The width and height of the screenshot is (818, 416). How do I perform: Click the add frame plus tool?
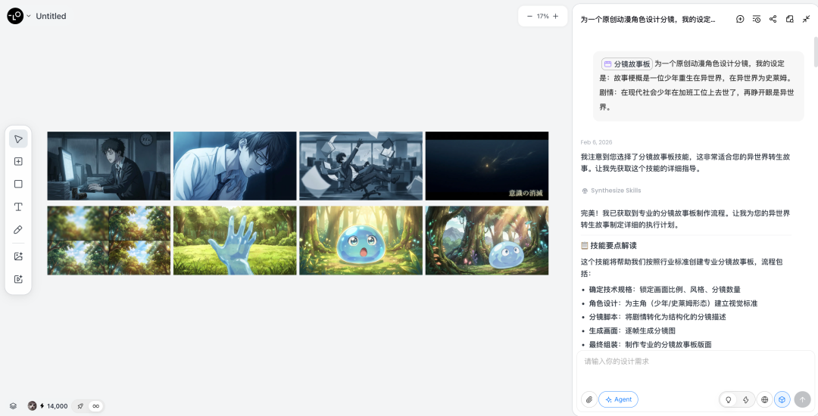[18, 161]
